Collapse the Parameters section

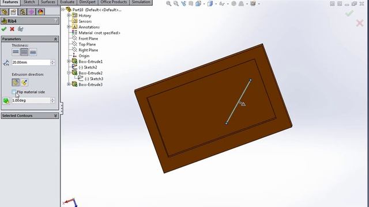tap(55, 39)
